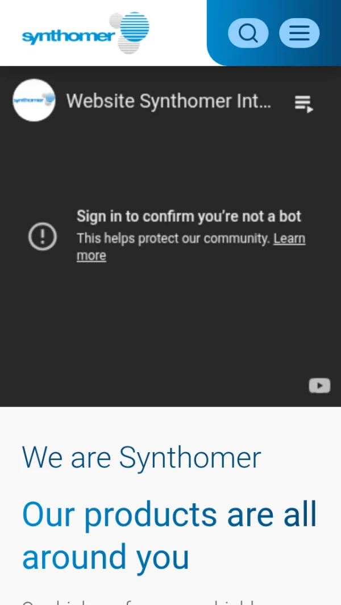Screen dimensions: 341x605
Task: Click the 'synthomer' wordmark text in logo
Action: click(69, 37)
